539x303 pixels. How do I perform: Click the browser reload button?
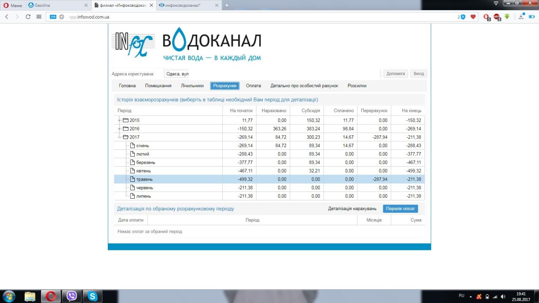(x=28, y=17)
